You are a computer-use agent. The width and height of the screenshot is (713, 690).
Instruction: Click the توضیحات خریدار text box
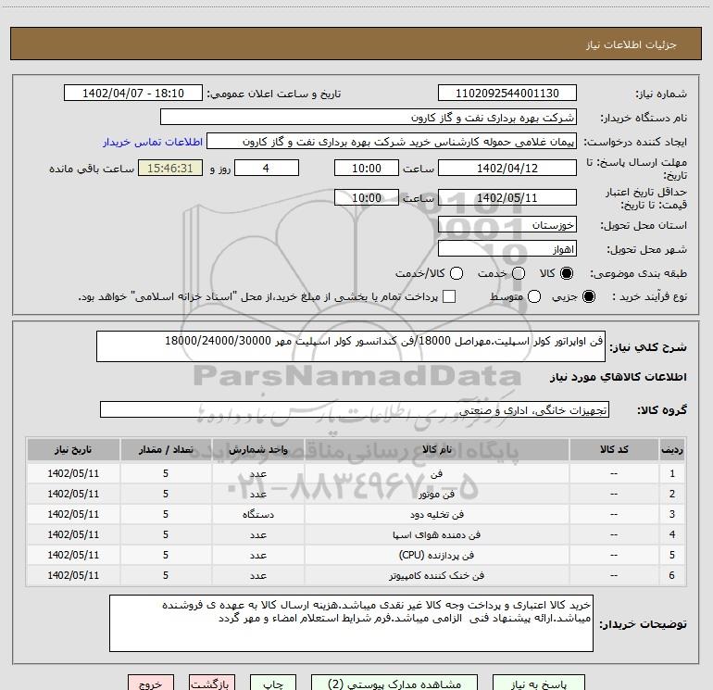[x=351, y=622]
